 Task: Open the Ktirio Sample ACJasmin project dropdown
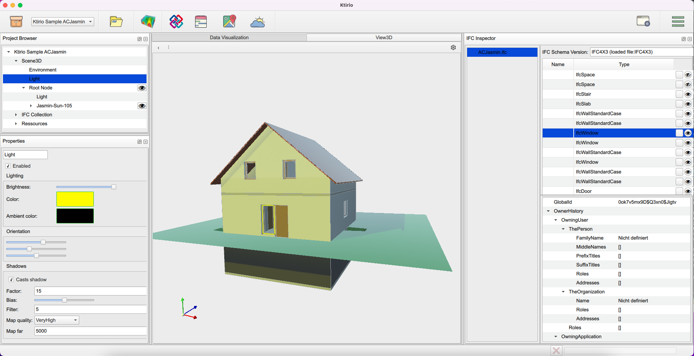62,22
